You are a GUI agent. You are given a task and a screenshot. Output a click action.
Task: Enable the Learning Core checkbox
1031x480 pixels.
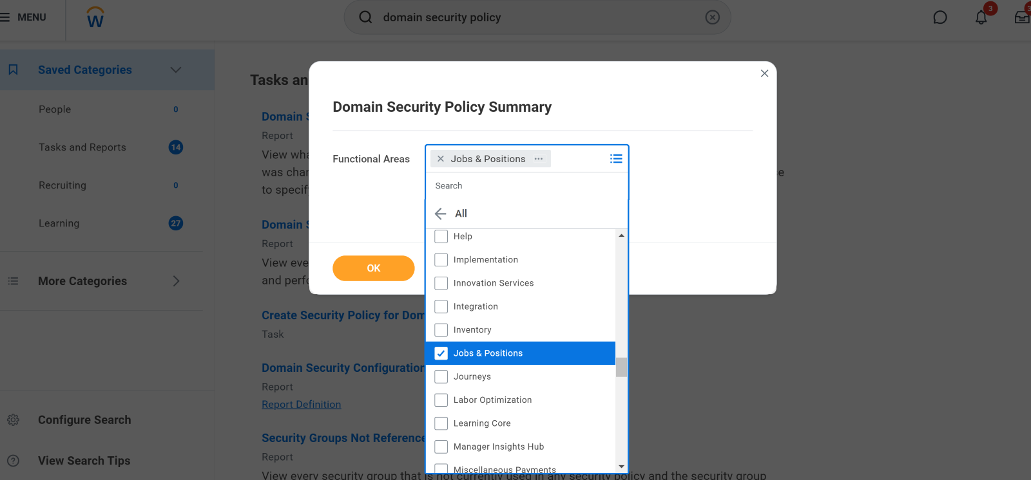[441, 423]
